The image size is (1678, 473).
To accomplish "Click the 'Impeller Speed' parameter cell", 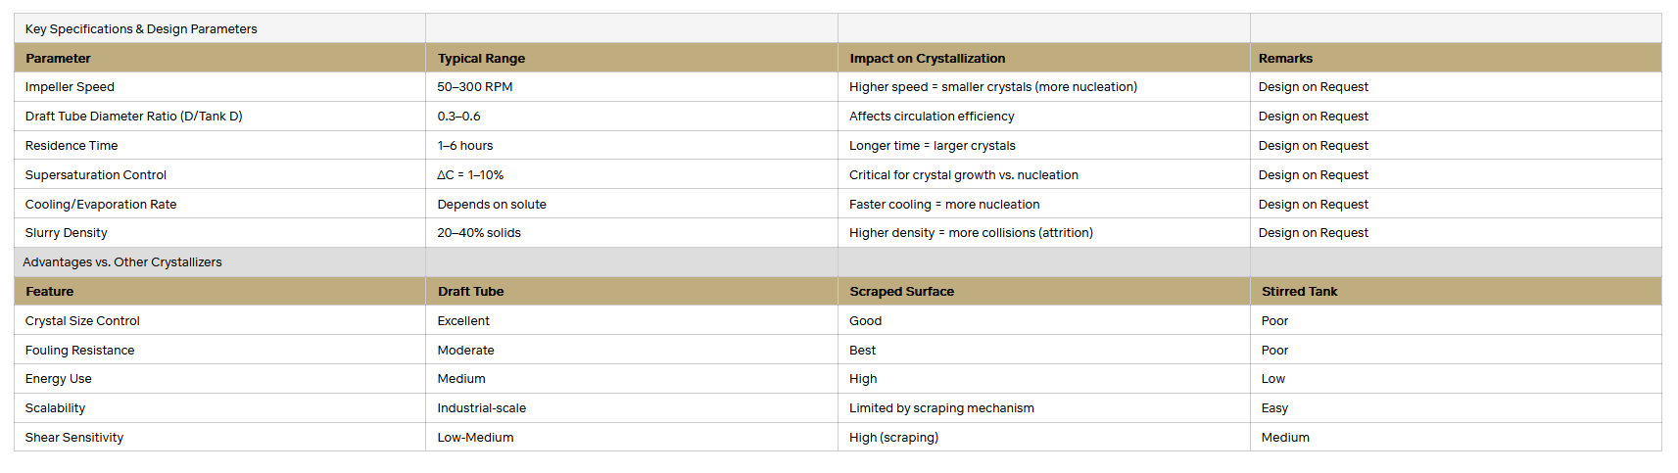I will [70, 87].
